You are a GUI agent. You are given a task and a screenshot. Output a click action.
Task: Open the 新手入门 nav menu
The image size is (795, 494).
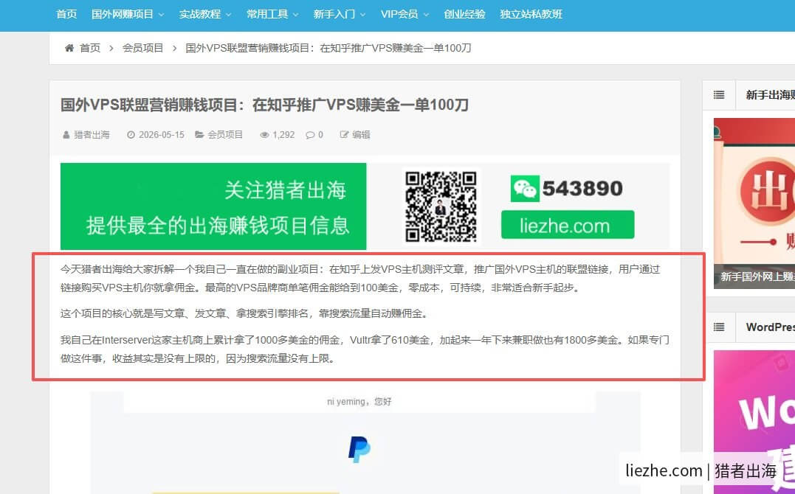tap(334, 14)
